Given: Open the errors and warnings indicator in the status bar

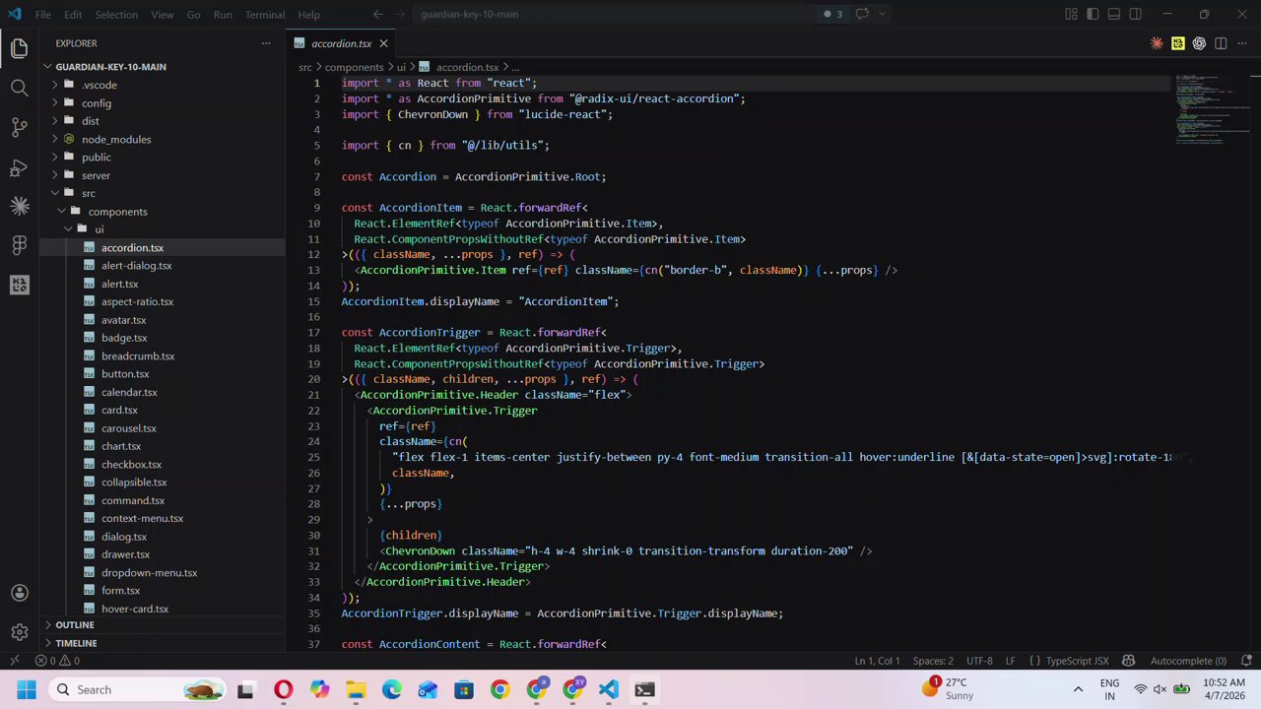Looking at the screenshot, I should point(57,661).
